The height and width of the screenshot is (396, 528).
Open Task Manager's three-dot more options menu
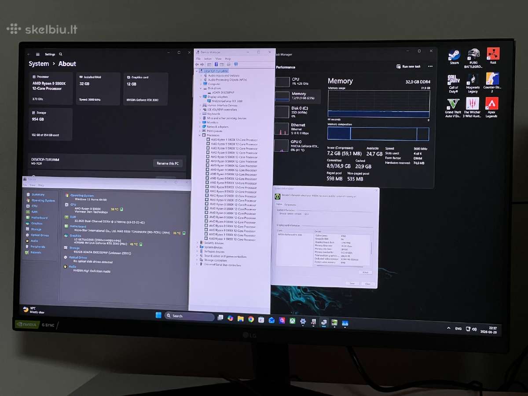pyautogui.click(x=430, y=66)
